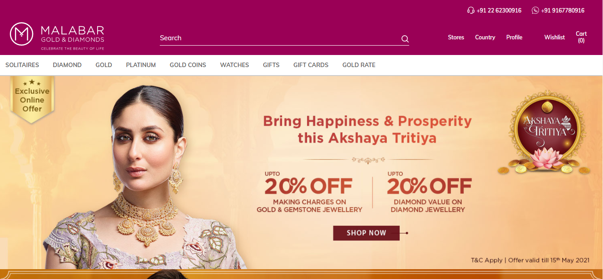The width and height of the screenshot is (603, 279).
Task: Go to Gold Coins category
Action: coord(188,65)
